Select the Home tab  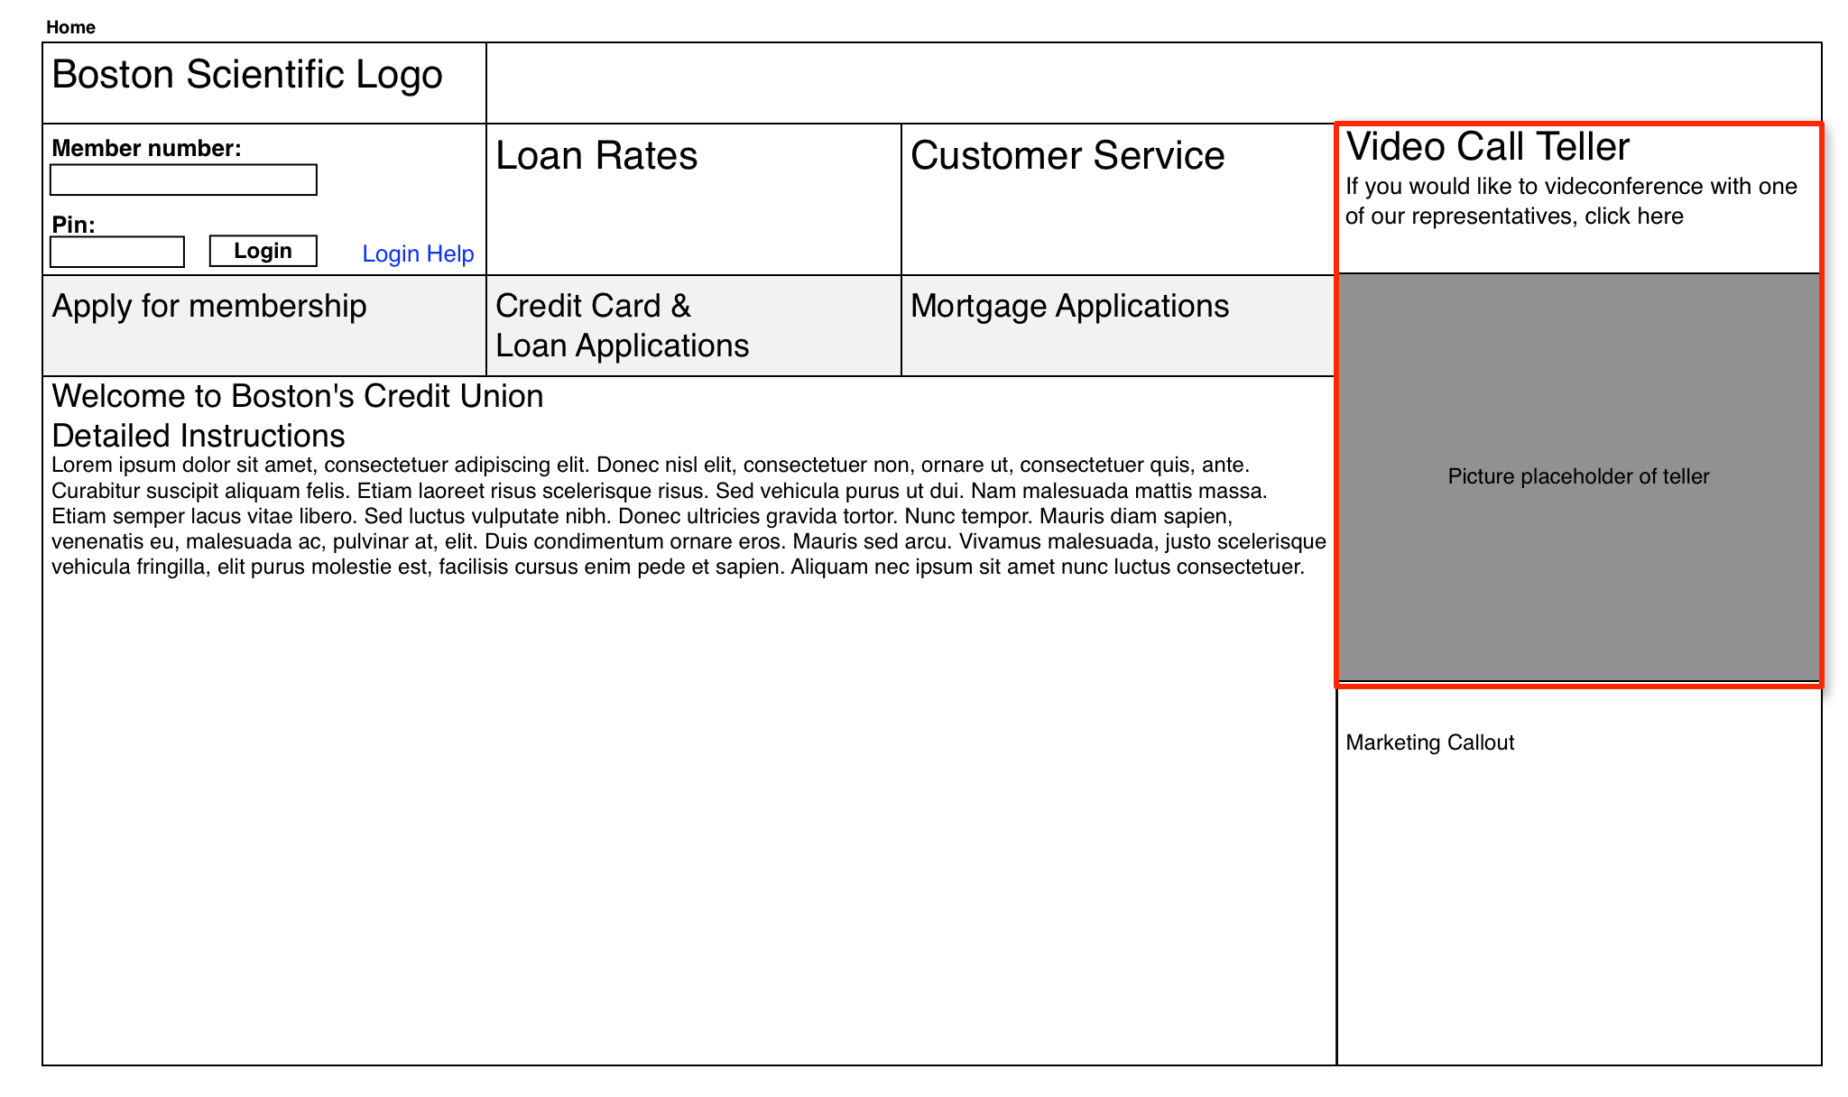coord(72,27)
